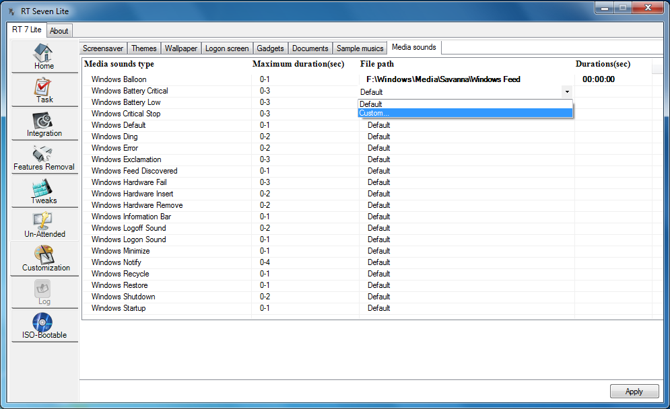
Task: Click the Default file path for Windows Ding
Action: 378,137
